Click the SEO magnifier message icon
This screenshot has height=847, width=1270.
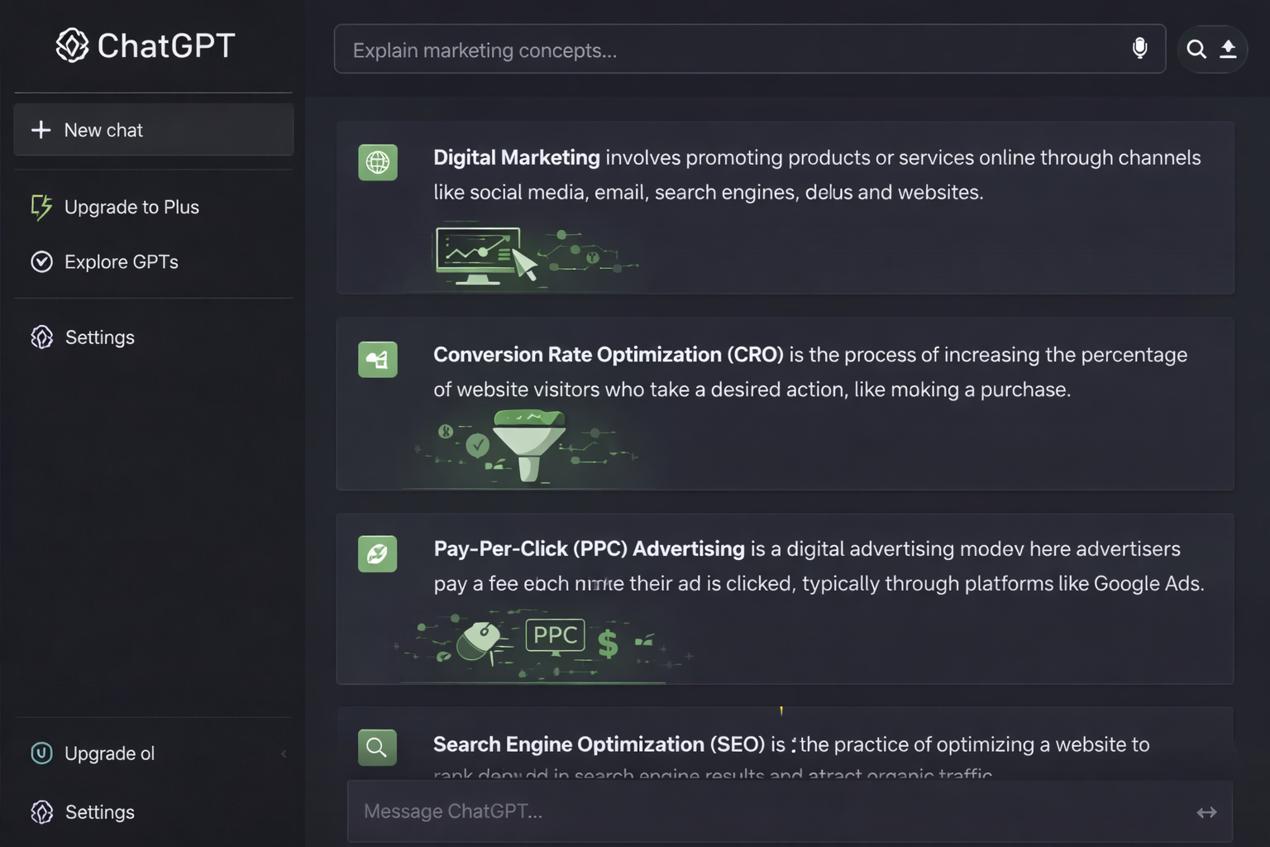coord(378,747)
